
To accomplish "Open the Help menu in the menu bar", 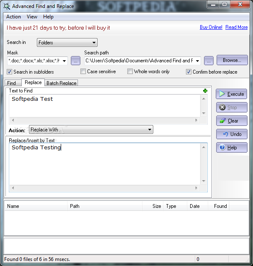I will [48, 17].
